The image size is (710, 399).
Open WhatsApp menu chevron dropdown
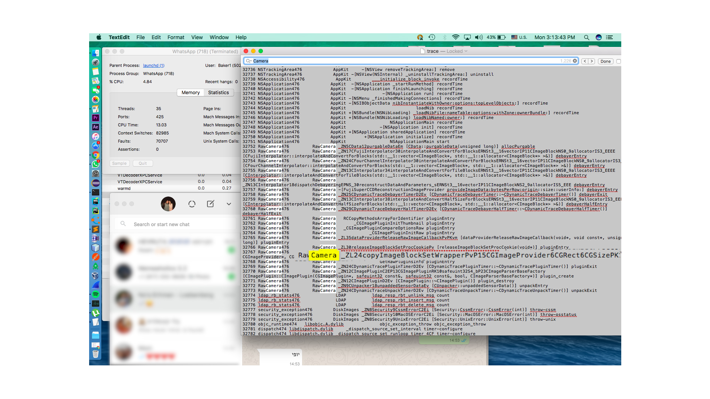click(229, 204)
